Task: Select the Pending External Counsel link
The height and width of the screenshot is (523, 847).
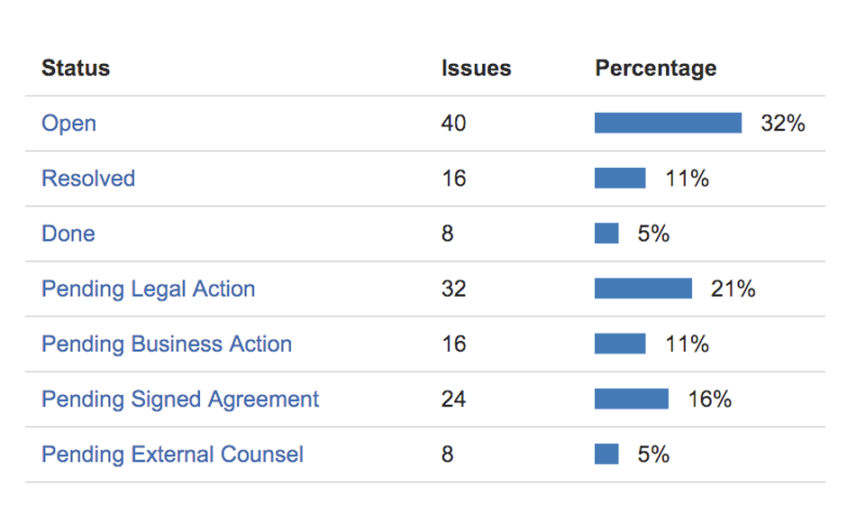Action: pos(173,454)
